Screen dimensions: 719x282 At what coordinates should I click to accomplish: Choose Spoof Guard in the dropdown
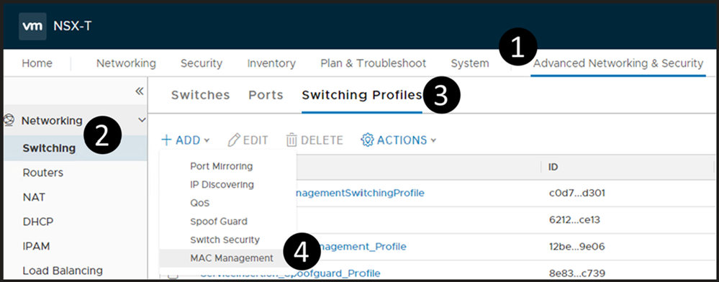pos(219,222)
